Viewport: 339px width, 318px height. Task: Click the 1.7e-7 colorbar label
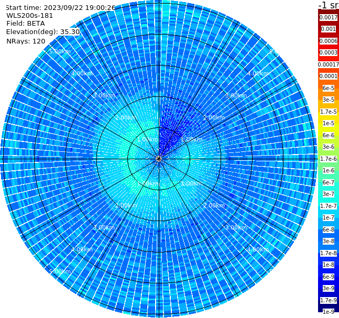(x=329, y=206)
